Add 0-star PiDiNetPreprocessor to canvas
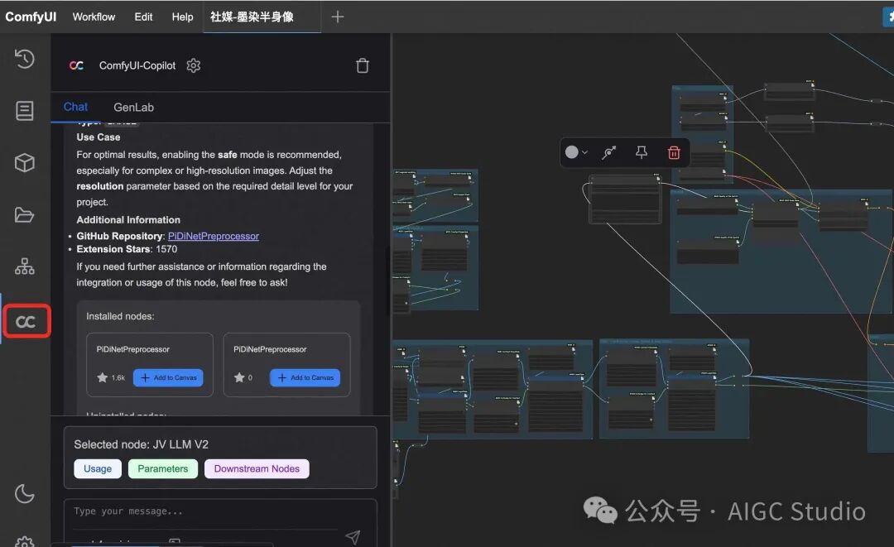Image resolution: width=894 pixels, height=547 pixels. [x=305, y=378]
